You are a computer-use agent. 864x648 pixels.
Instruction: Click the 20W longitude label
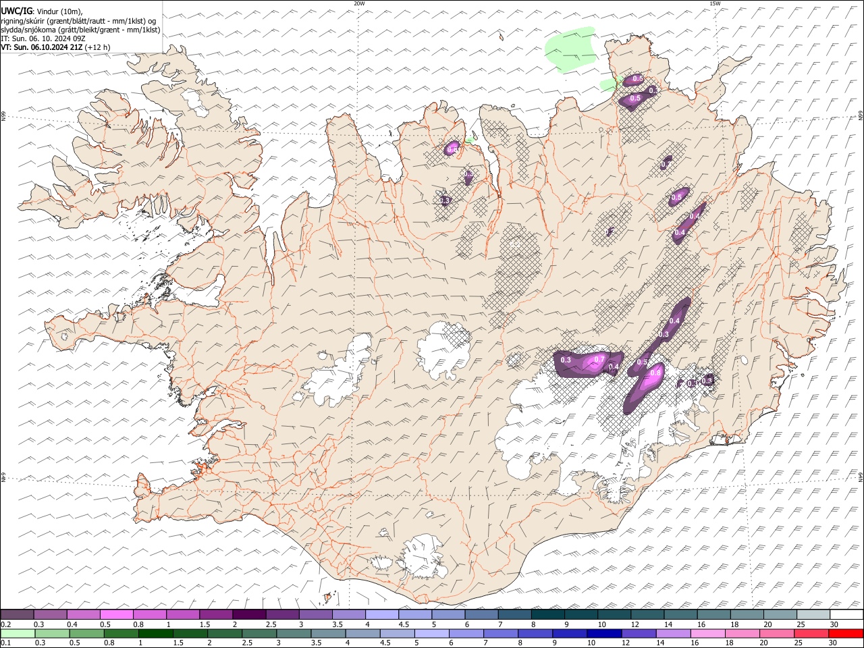pos(359,3)
